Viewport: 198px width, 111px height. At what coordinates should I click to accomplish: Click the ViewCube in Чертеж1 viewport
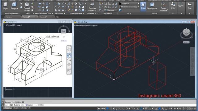pyautogui.click(x=186, y=32)
